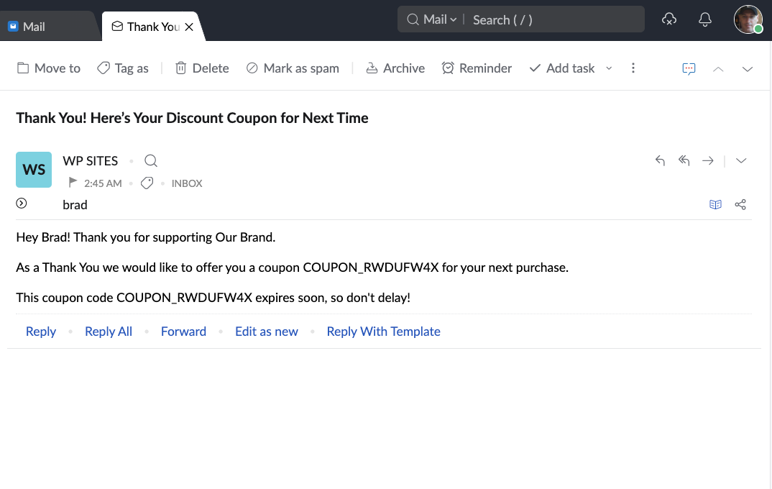
Task: Open the more actions three-dot menu
Action: click(633, 68)
